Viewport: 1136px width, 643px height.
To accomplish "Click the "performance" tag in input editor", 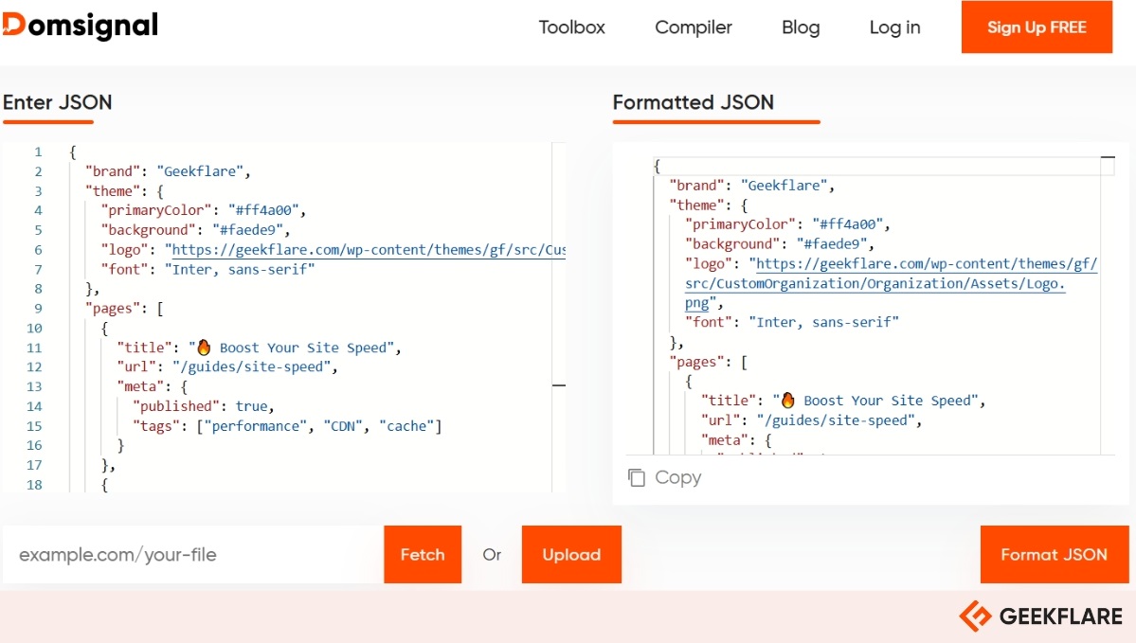I will coord(255,426).
